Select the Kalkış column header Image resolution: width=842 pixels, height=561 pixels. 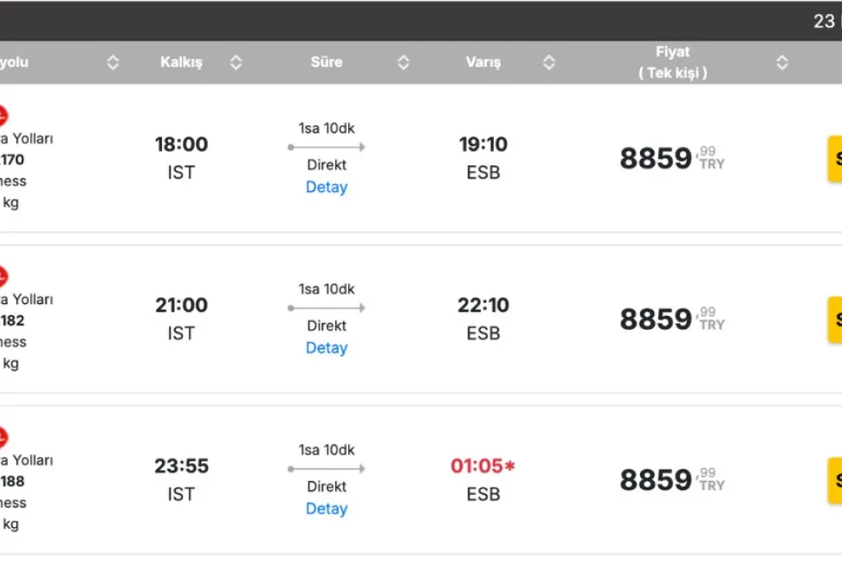(x=181, y=62)
